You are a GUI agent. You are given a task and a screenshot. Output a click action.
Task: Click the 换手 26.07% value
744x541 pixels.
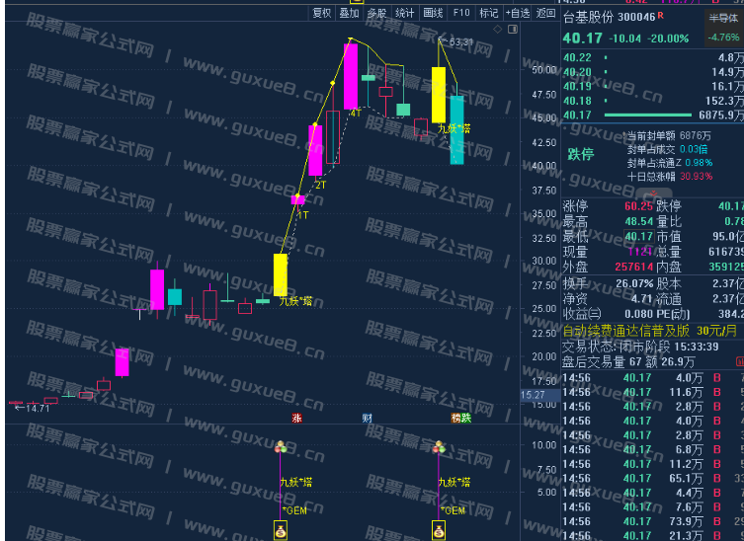pyautogui.click(x=634, y=283)
